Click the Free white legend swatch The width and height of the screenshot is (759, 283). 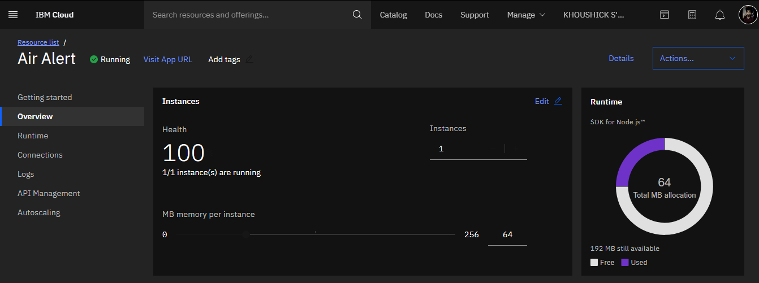point(594,262)
